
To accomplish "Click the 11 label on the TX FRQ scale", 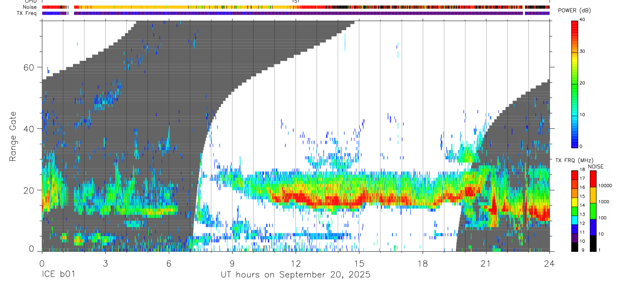I will [582, 232].
